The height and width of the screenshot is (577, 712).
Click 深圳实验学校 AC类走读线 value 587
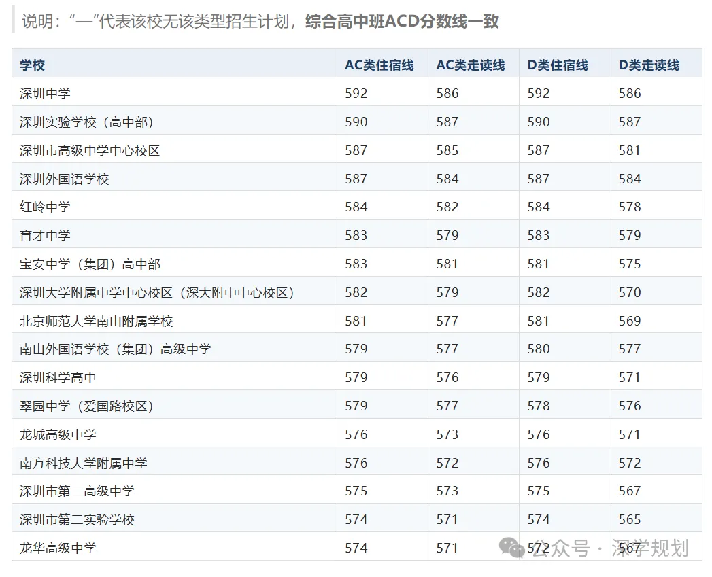tap(447, 122)
